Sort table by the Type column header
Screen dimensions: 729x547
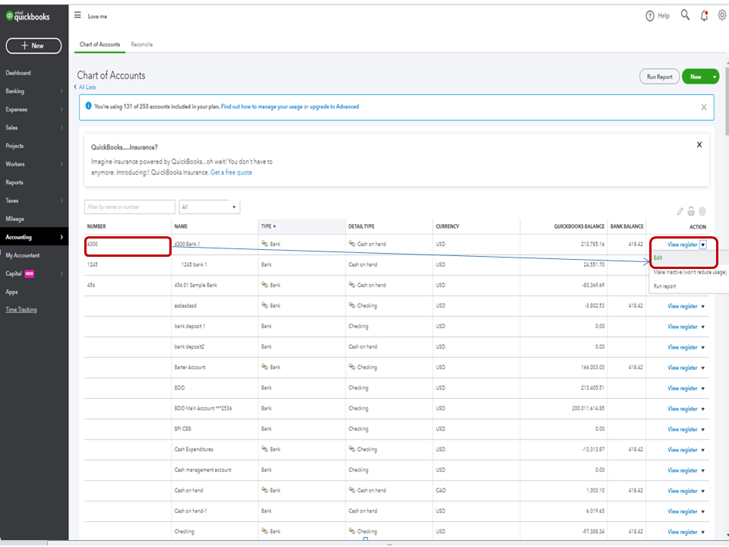[269, 226]
